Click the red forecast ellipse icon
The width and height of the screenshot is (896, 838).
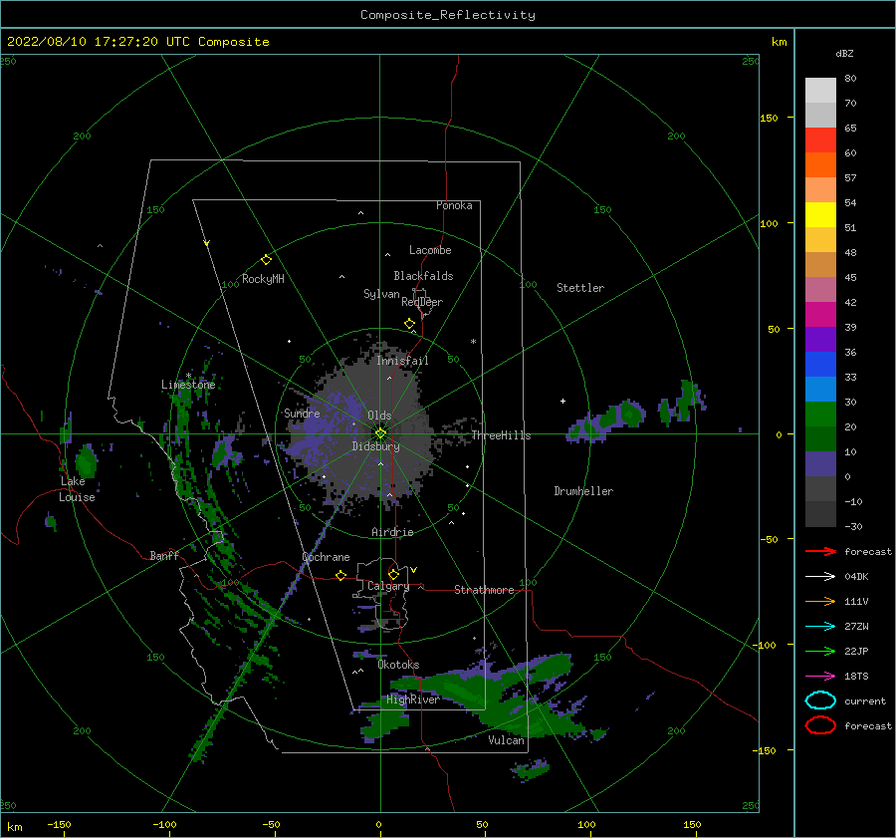[820, 725]
